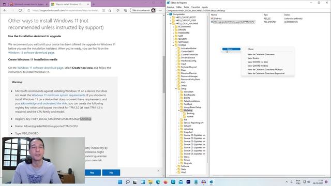Select the Upgrade key under Setup

(186, 163)
